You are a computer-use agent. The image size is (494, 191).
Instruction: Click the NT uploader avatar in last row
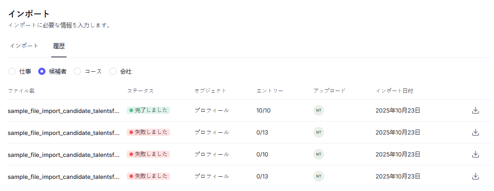(319, 176)
